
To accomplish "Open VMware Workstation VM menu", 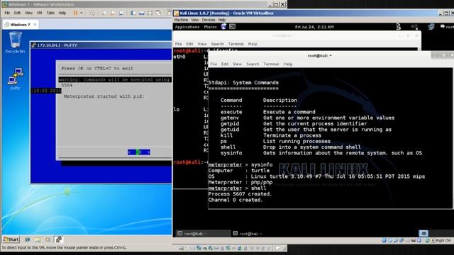I will (x=40, y=13).
